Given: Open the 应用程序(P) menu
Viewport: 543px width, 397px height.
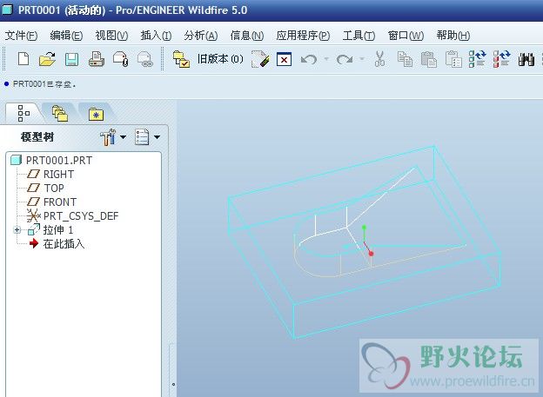Looking at the screenshot, I should [303, 36].
